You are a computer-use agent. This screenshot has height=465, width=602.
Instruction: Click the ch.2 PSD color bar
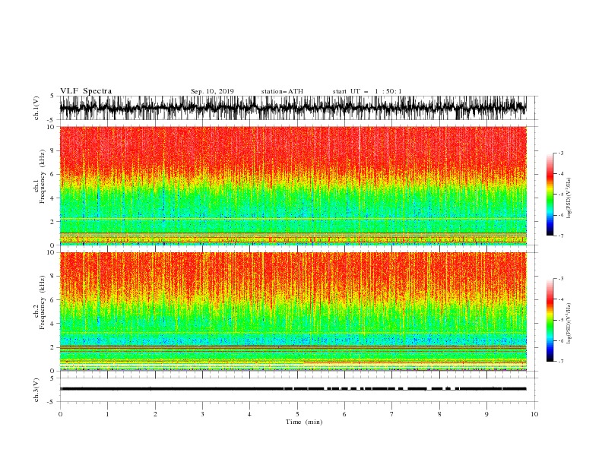click(x=550, y=320)
